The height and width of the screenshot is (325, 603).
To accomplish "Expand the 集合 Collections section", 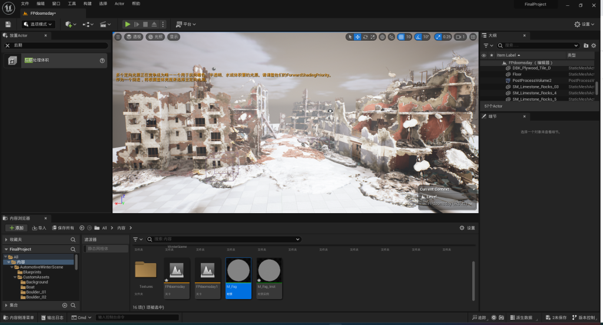I will coord(6,306).
